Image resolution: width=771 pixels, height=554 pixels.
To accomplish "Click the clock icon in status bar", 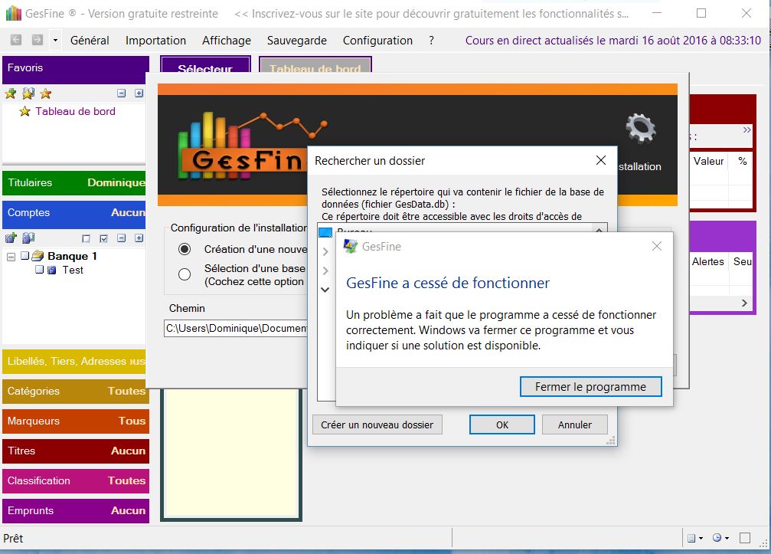I will (x=717, y=539).
